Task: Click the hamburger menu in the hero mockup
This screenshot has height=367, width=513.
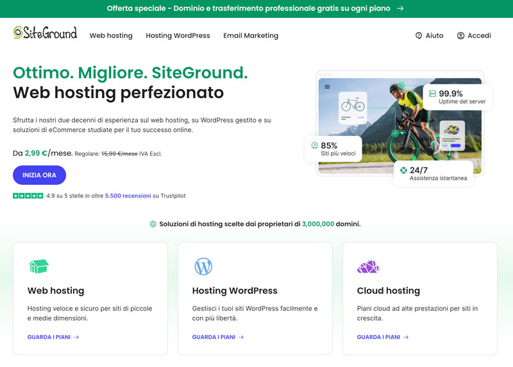Action: [x=327, y=87]
